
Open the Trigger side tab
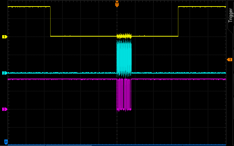click(230, 16)
